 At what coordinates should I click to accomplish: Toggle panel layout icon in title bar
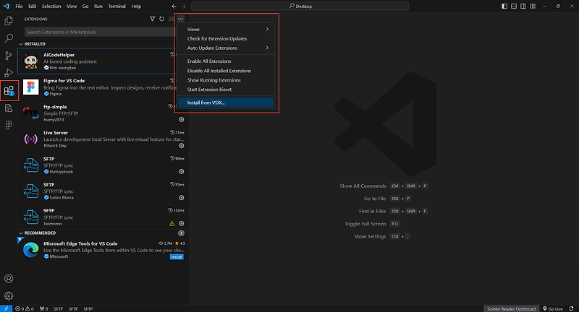tap(514, 6)
